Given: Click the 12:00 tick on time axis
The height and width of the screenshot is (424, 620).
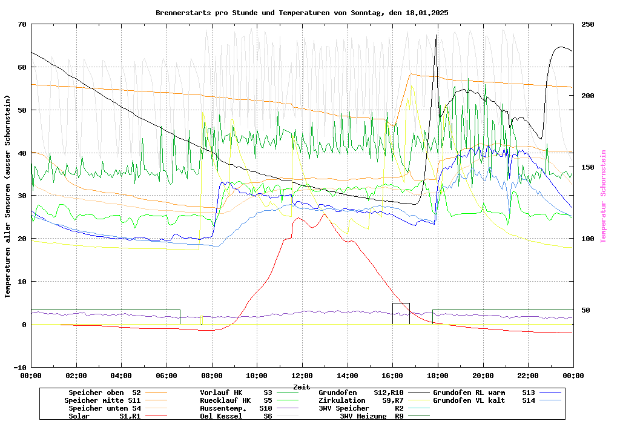Looking at the screenshot, I should click(x=302, y=376).
